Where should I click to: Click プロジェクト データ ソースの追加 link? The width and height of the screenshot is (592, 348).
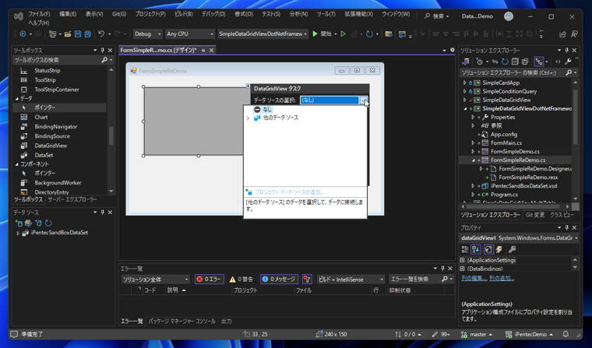[x=290, y=192]
